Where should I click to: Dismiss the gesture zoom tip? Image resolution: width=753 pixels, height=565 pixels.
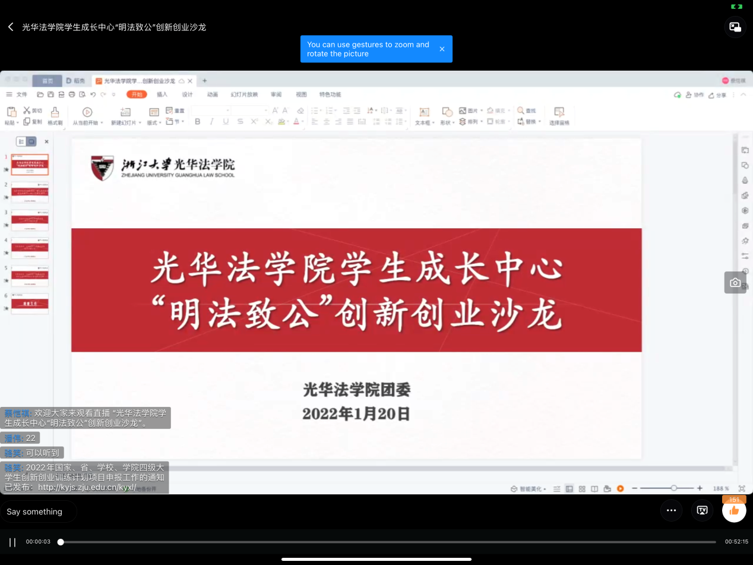coord(442,49)
